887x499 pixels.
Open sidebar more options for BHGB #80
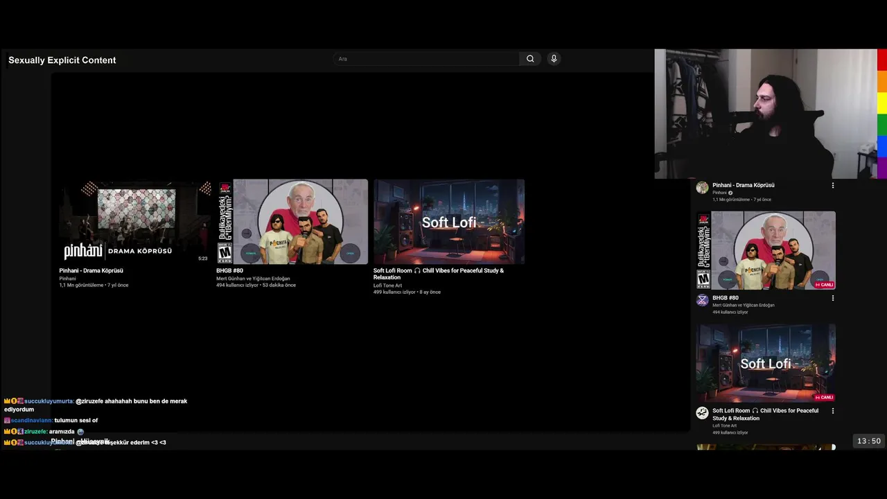(x=833, y=298)
